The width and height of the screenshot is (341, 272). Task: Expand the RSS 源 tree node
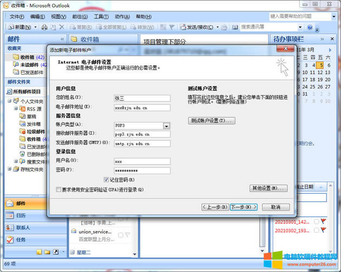(16, 108)
